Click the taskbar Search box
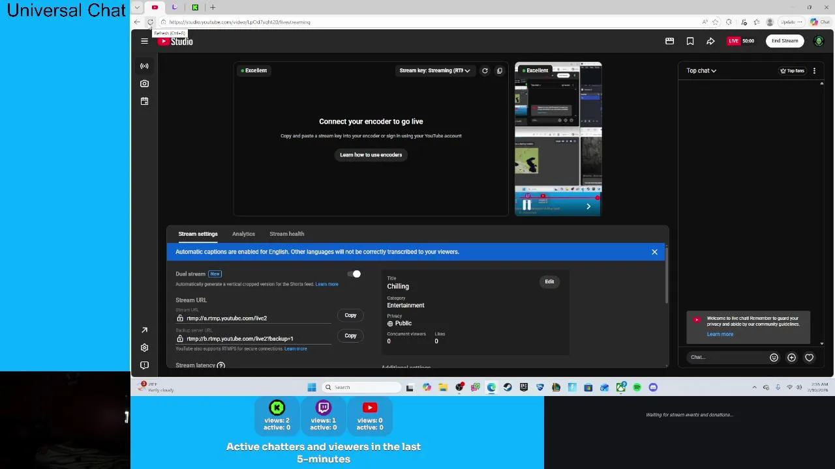This screenshot has width=835, height=469. point(361,388)
